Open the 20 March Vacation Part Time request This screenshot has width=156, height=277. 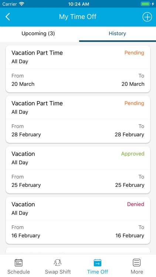coord(78,69)
